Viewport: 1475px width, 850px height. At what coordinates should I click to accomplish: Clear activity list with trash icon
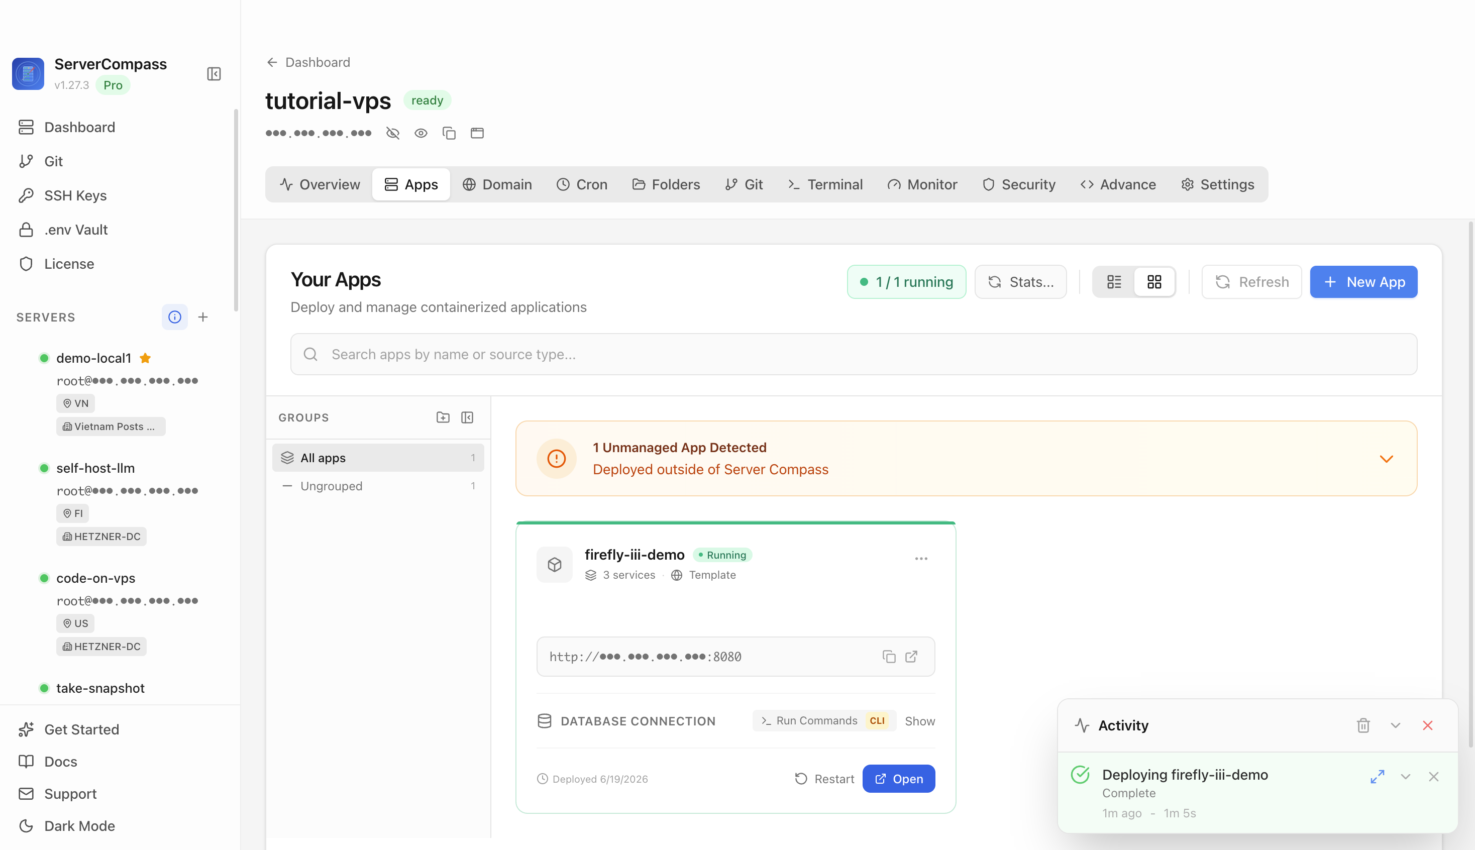tap(1363, 725)
